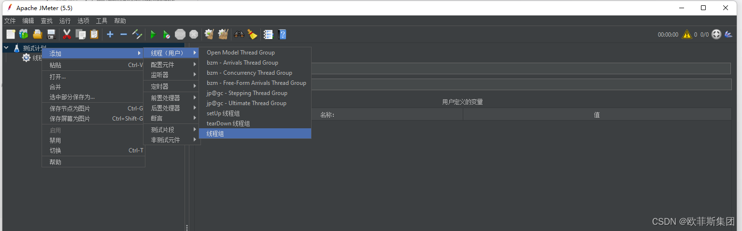Viewport: 742px width, 231px height.
Task: Click the Help question-mark book icon
Action: pyautogui.click(x=282, y=34)
